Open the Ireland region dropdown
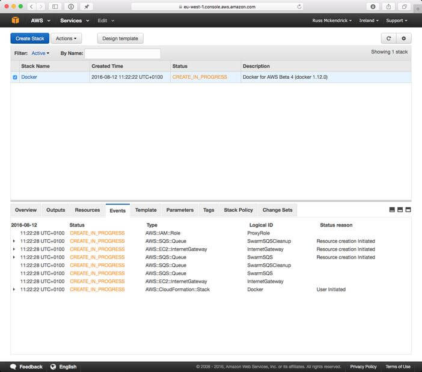The height and width of the screenshot is (372, 422). coord(369,20)
